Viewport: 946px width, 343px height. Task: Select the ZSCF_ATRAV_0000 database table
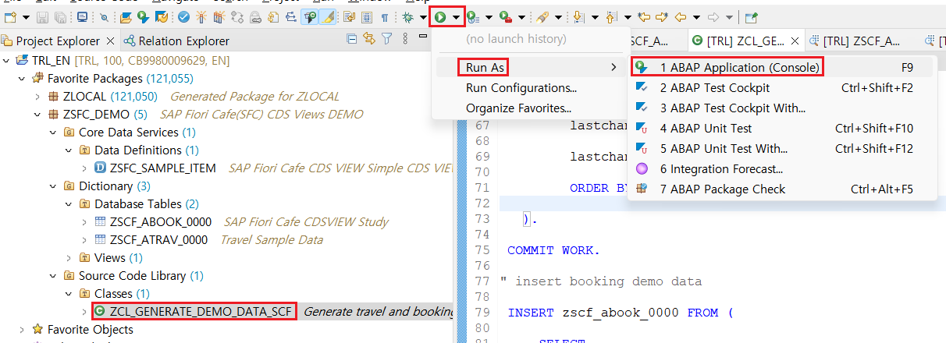click(158, 240)
